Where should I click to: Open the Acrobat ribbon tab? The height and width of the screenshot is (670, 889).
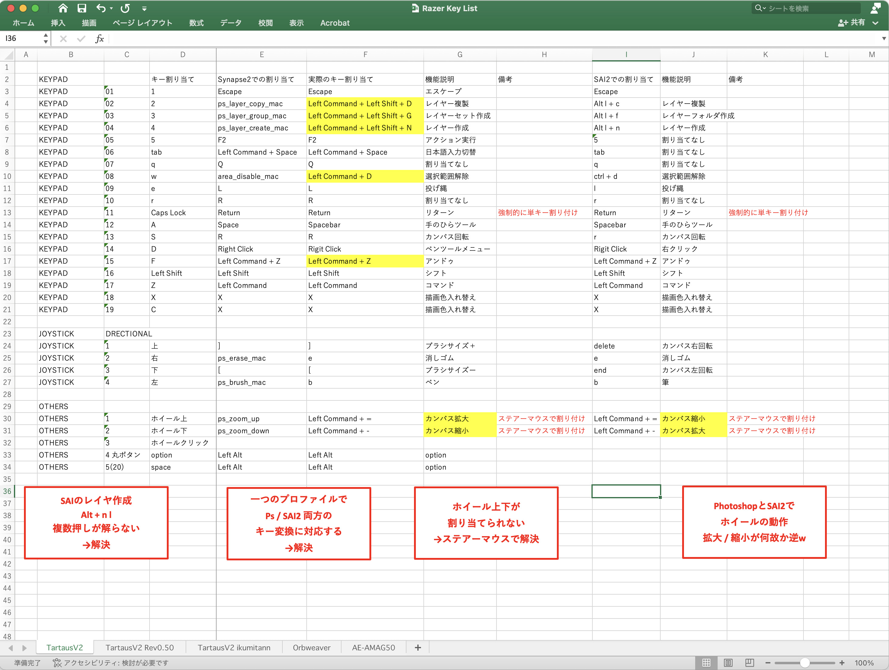pyautogui.click(x=334, y=23)
